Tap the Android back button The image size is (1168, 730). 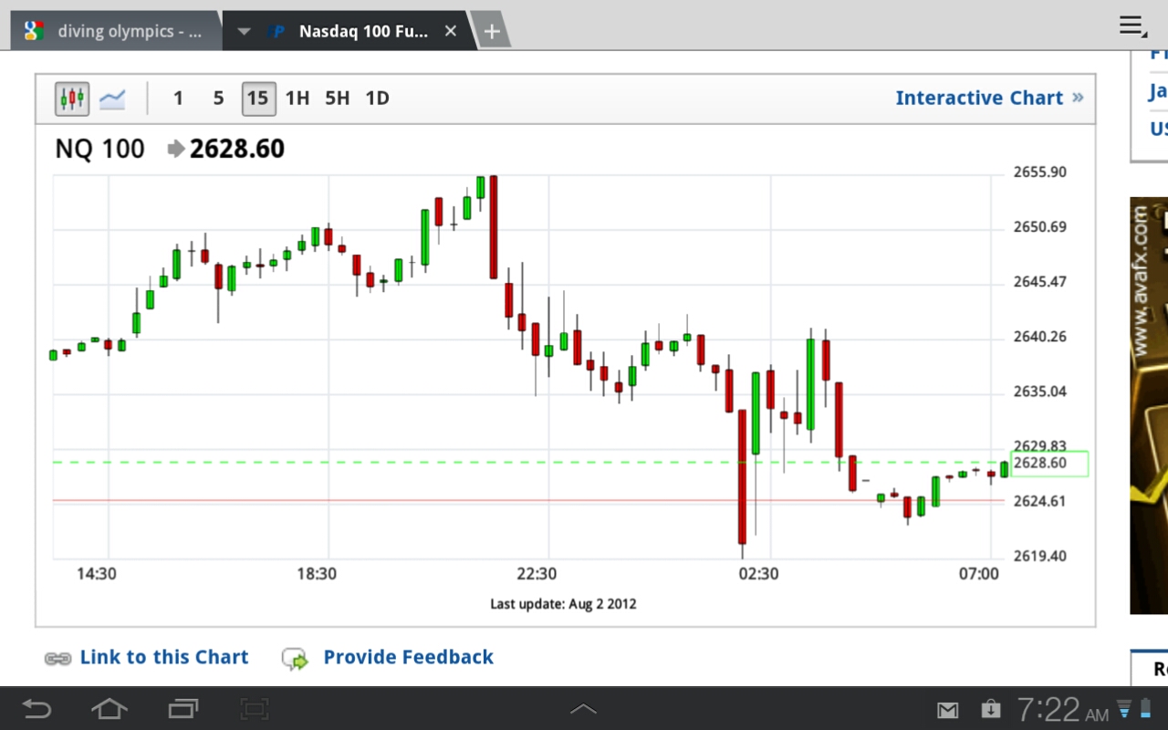tap(36, 708)
